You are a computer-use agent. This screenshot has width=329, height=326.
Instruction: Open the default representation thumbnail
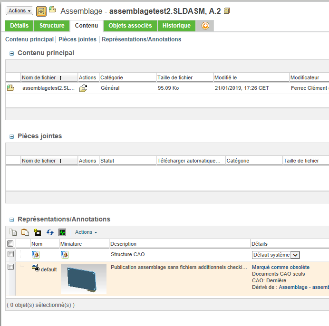point(84,279)
